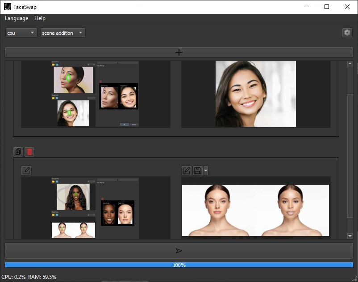Open the Help menu
Image resolution: width=358 pixels, height=282 pixels.
pyautogui.click(x=40, y=18)
